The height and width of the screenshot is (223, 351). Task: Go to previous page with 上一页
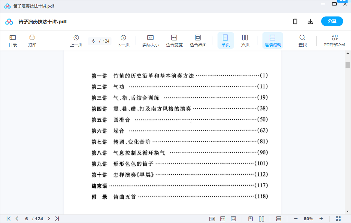point(76,40)
